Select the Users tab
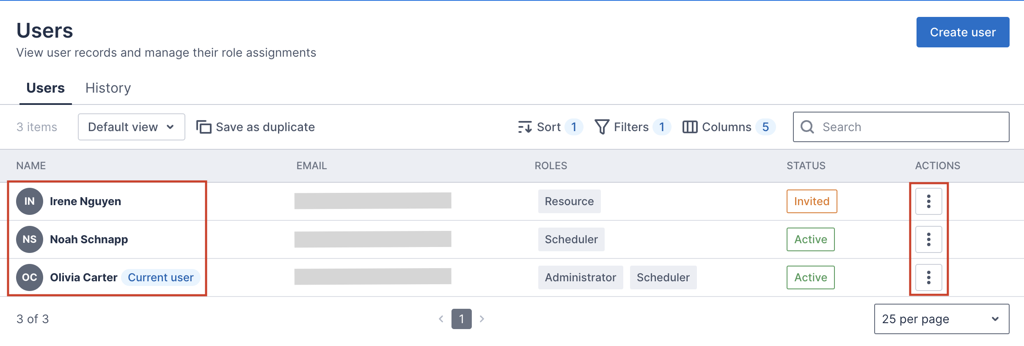The height and width of the screenshot is (346, 1024). (x=45, y=88)
